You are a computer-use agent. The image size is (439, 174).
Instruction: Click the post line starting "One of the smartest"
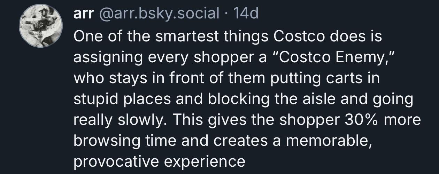point(228,37)
